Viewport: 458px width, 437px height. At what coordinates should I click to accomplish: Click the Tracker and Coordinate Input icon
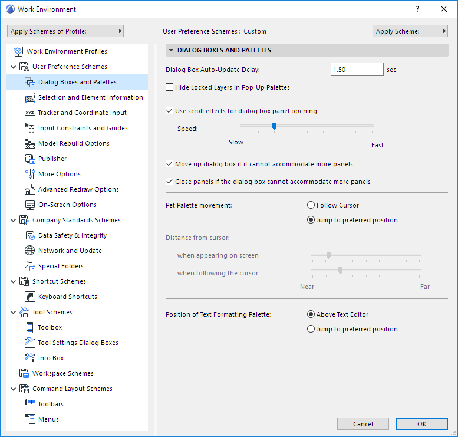click(29, 113)
